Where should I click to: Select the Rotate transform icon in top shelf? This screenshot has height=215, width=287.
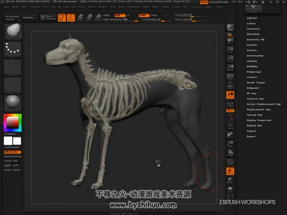click(x=98, y=18)
